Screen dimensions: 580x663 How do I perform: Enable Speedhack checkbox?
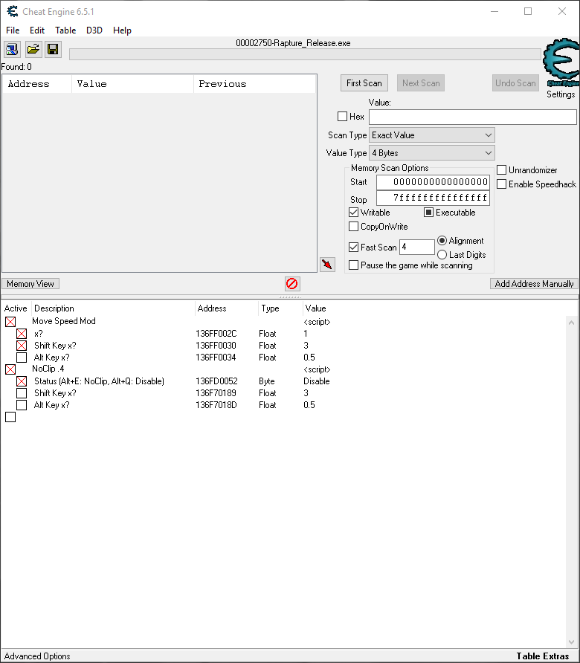pos(501,184)
